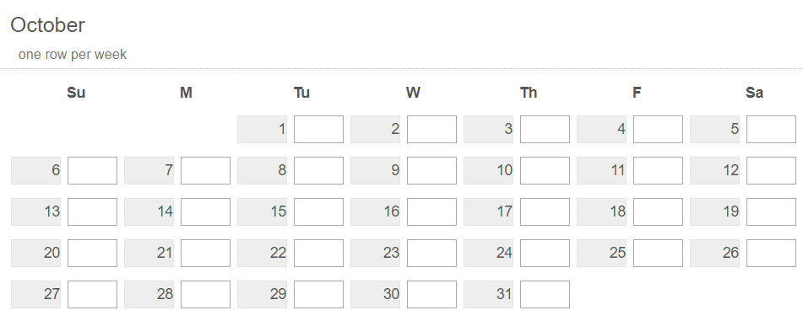The width and height of the screenshot is (803, 321).
Task: Focus the input box beside day 26
Action: click(771, 254)
